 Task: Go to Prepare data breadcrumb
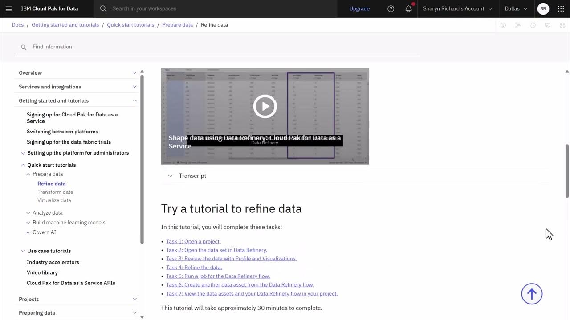pyautogui.click(x=177, y=25)
